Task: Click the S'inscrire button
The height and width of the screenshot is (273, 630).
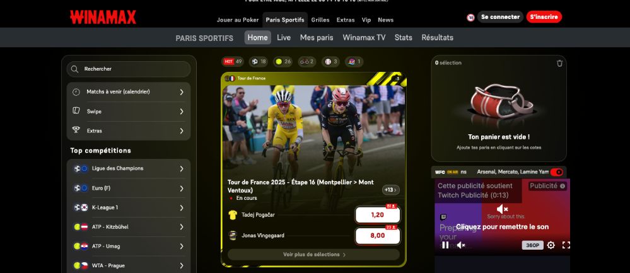Action: pyautogui.click(x=544, y=17)
